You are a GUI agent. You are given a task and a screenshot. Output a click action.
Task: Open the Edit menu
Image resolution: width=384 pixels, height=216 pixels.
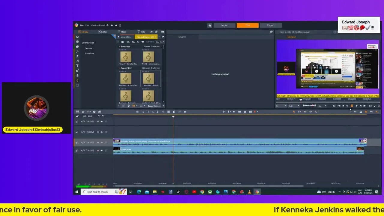(87, 25)
